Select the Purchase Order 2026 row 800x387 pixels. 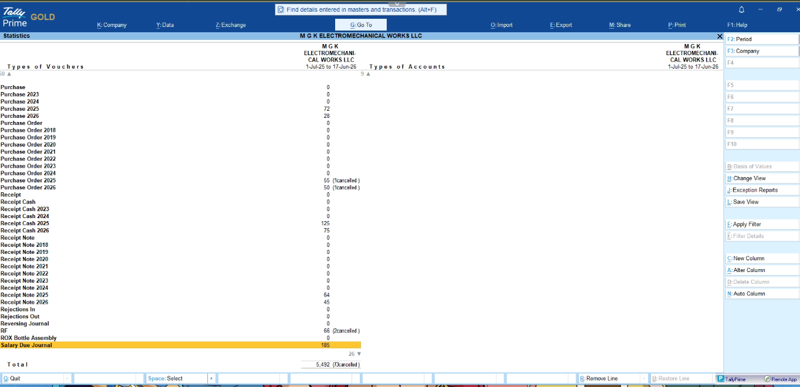[180, 188]
